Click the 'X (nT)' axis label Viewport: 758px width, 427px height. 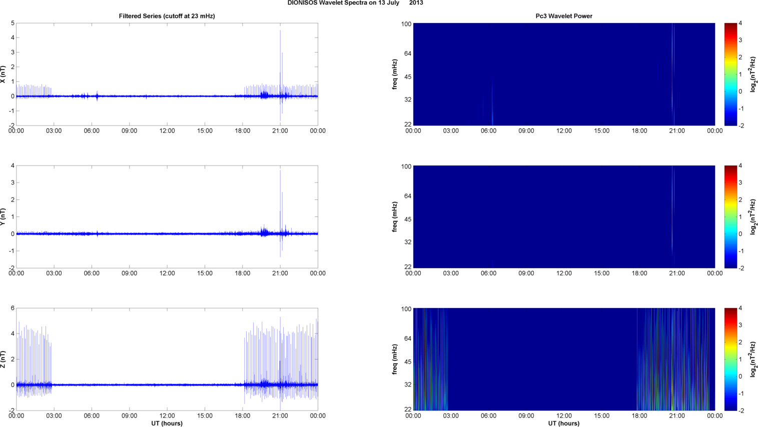3,74
